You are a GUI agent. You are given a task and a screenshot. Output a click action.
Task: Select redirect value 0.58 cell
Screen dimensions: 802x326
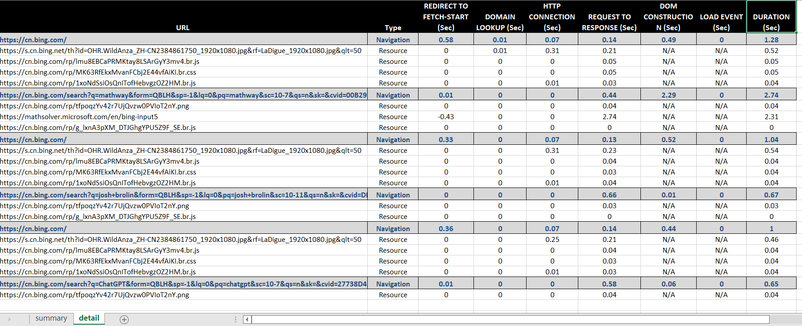446,40
